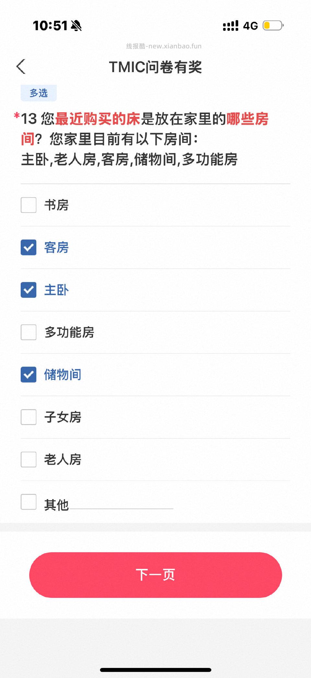Enable the 老人房 checkbox
The image size is (311, 678).
click(29, 459)
